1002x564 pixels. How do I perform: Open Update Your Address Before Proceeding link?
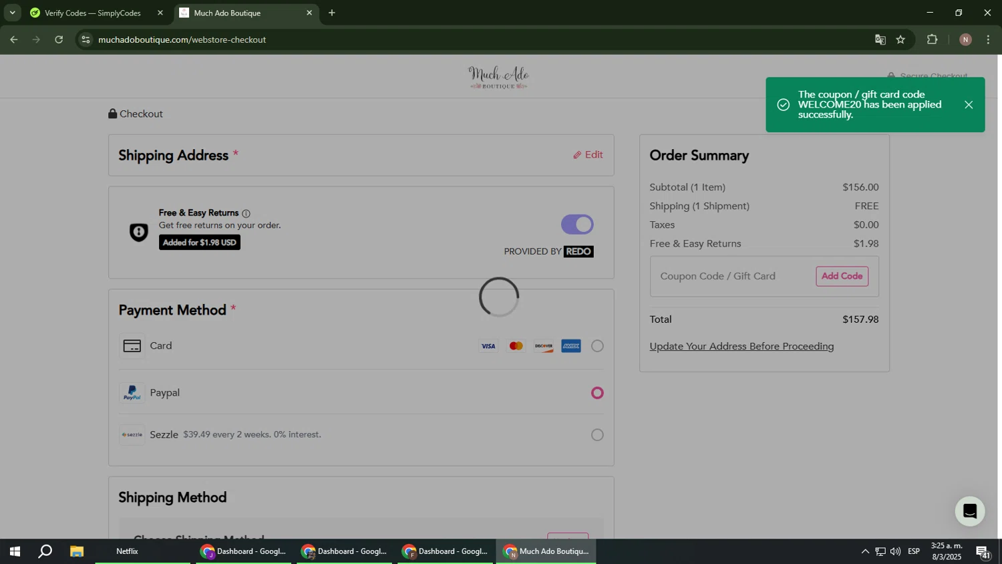click(x=741, y=346)
